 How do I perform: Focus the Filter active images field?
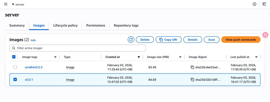pyautogui.click(x=78, y=48)
